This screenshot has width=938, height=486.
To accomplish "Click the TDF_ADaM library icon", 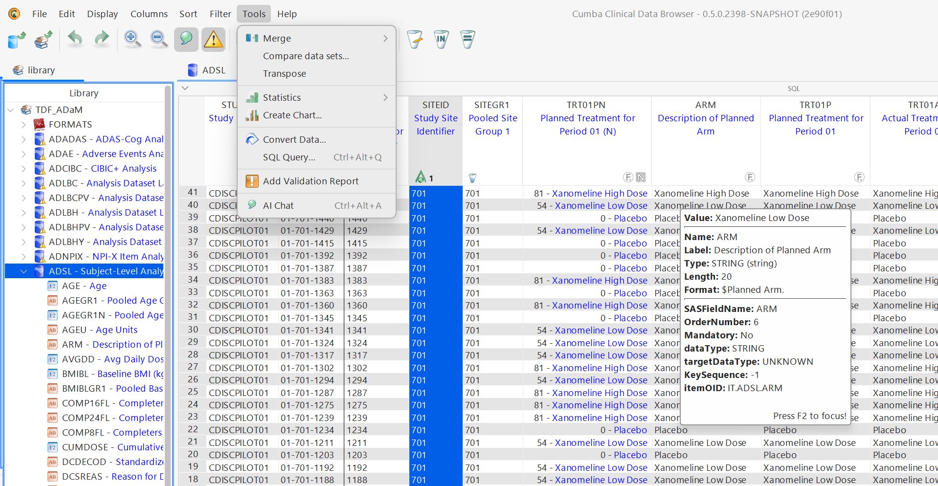I will (26, 110).
